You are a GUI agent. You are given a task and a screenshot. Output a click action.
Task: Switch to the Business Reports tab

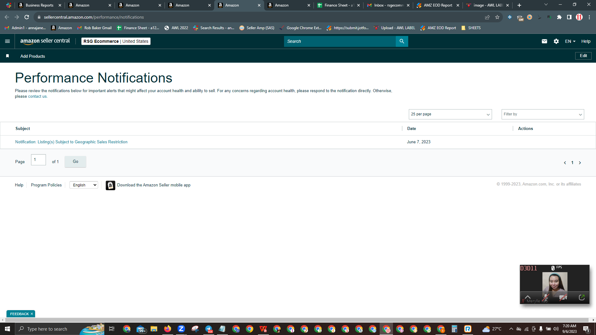pos(39,5)
